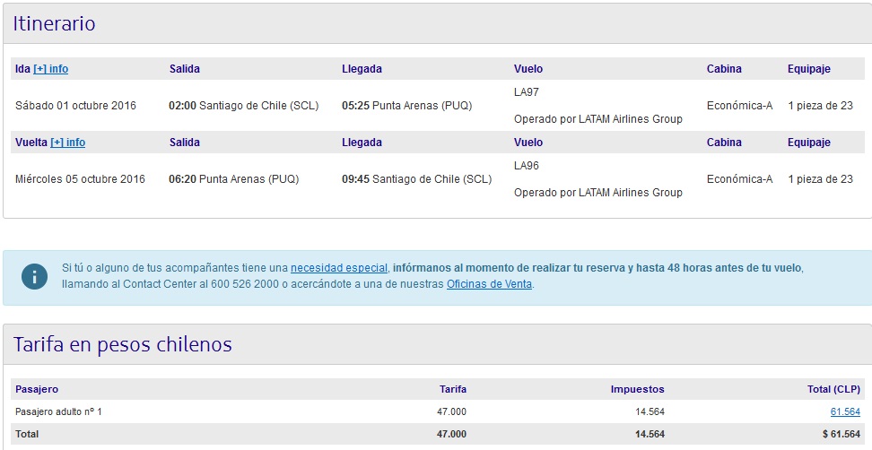The width and height of the screenshot is (872, 450).
Task: Click departure '06:20 Punta Arenas (PUQ)'
Action: [x=233, y=179]
